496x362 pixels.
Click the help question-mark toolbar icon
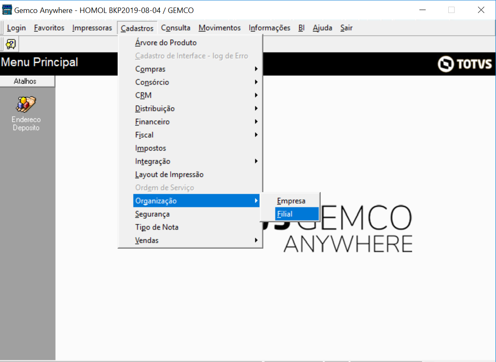pos(10,44)
